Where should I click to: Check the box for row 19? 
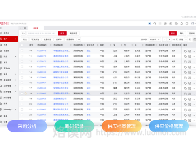[22, 99]
